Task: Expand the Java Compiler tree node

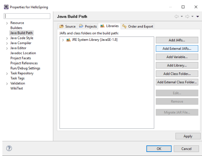Action: 7,43
